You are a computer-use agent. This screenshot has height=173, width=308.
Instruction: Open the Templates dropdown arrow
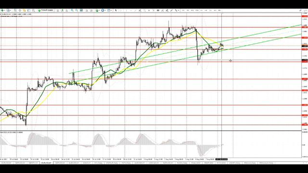(x=111, y=10)
